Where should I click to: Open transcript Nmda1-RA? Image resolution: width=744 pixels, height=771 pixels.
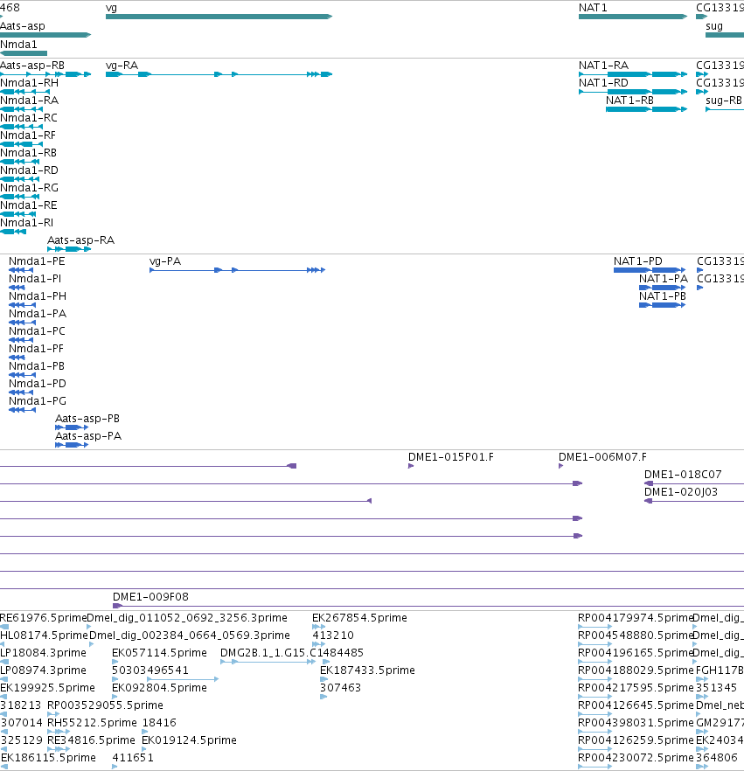(30, 101)
